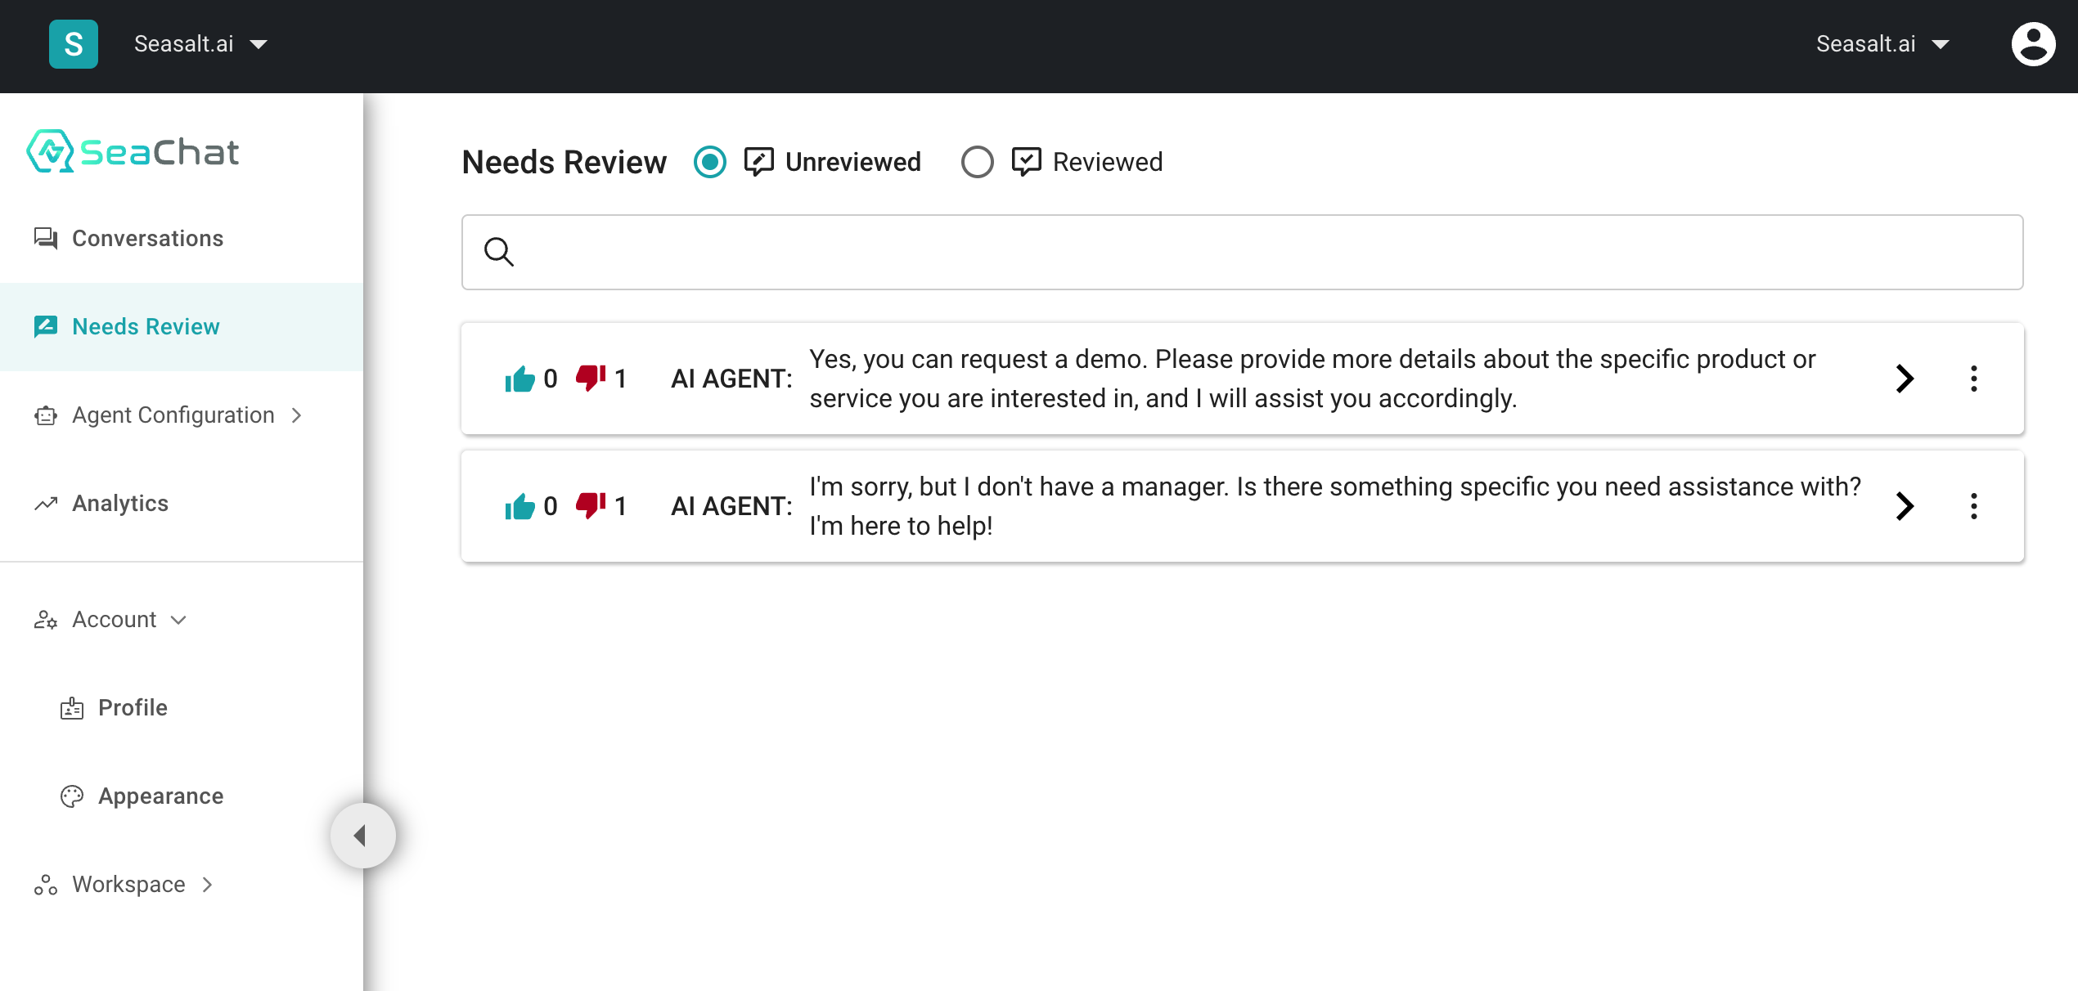
Task: Open the user avatar in top bar
Action: point(2033,43)
